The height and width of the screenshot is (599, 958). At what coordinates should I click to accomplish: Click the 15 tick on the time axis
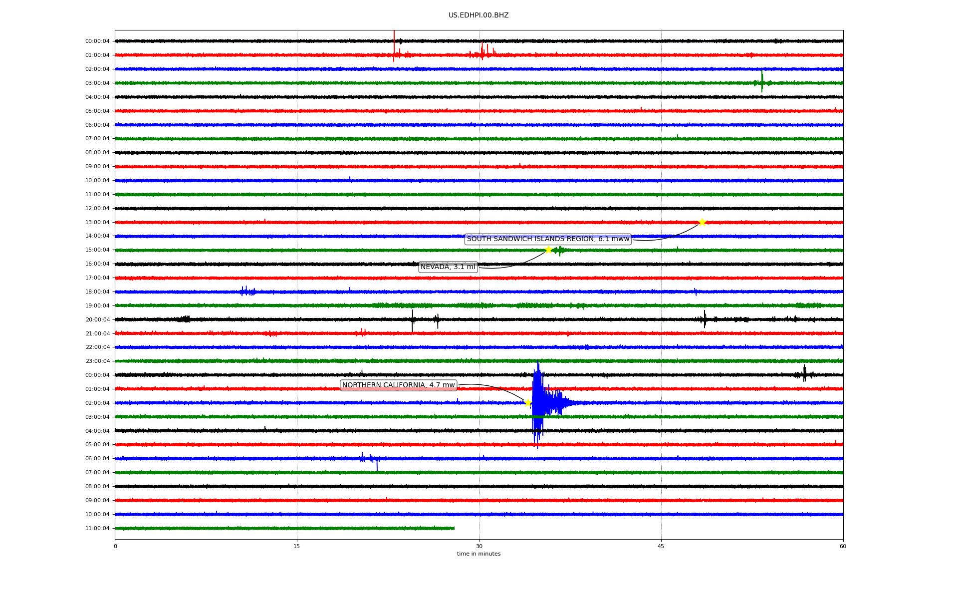297,546
